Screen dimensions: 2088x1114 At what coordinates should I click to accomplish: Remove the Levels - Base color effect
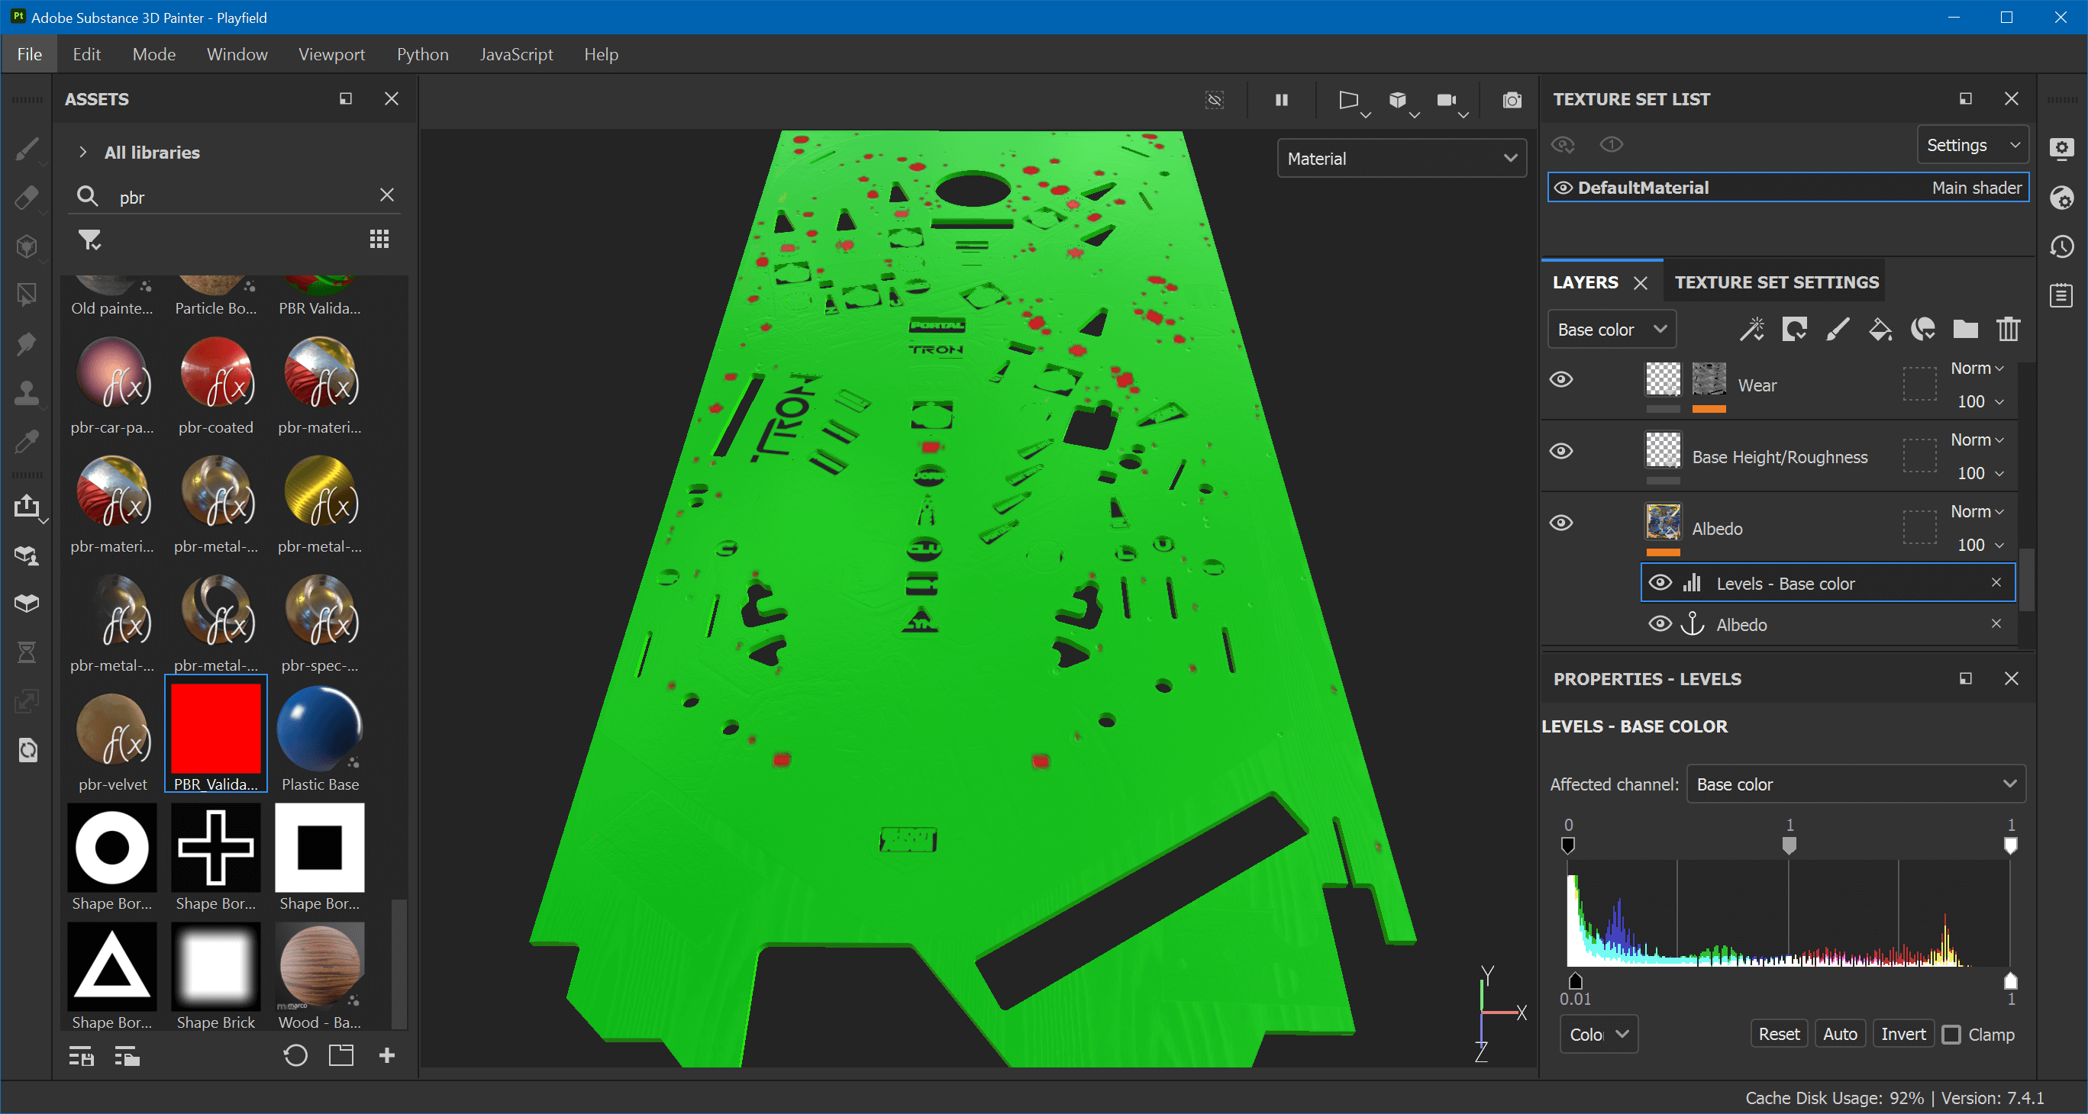(1996, 582)
